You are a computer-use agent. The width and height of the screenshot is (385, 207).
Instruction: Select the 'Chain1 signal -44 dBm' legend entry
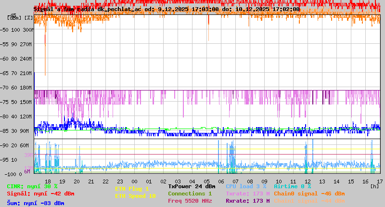pos(309,201)
